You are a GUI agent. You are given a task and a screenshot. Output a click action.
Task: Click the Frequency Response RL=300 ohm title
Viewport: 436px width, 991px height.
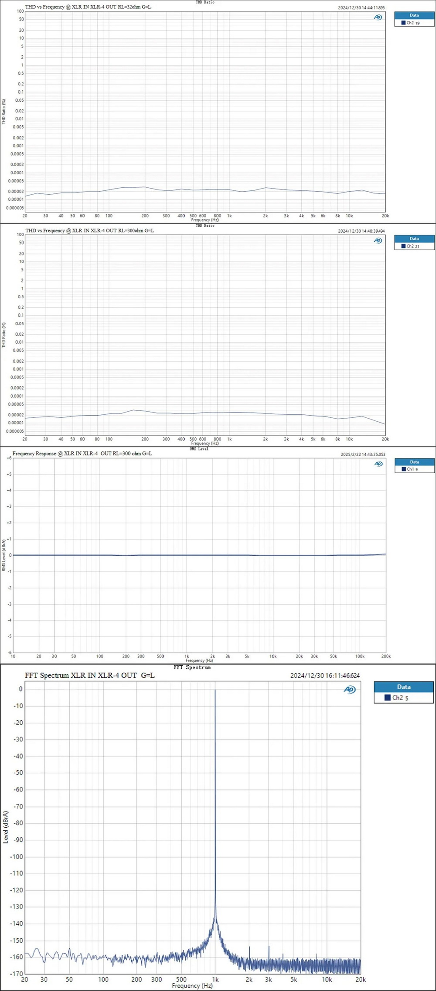[x=82, y=454]
